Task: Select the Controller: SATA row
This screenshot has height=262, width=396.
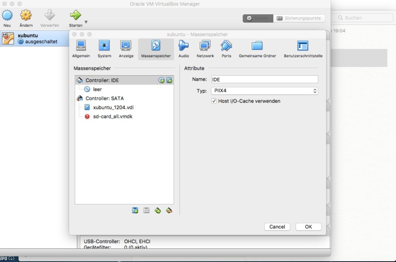Action: [x=124, y=98]
